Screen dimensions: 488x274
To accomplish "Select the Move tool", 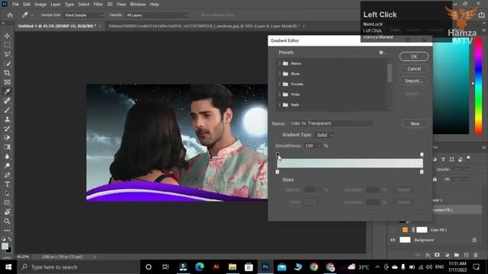I will [x=7, y=36].
